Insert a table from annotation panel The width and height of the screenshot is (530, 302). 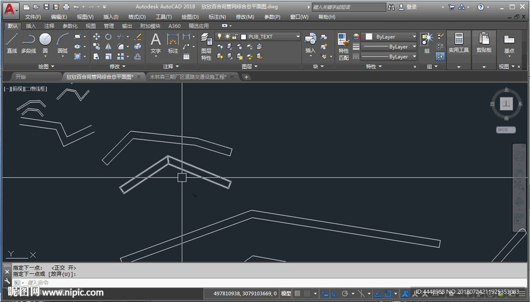click(x=186, y=56)
